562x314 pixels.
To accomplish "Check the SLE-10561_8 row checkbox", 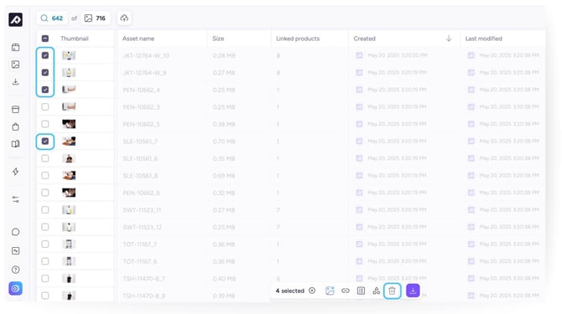I will coord(45,176).
